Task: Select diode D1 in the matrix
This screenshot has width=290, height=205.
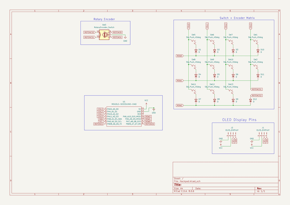Action: [196, 51]
